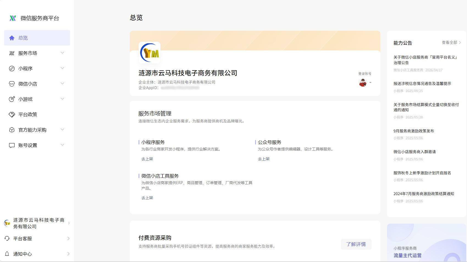Click the 服务市场 sidebar icon
This screenshot has width=467, height=262.
click(x=12, y=53)
